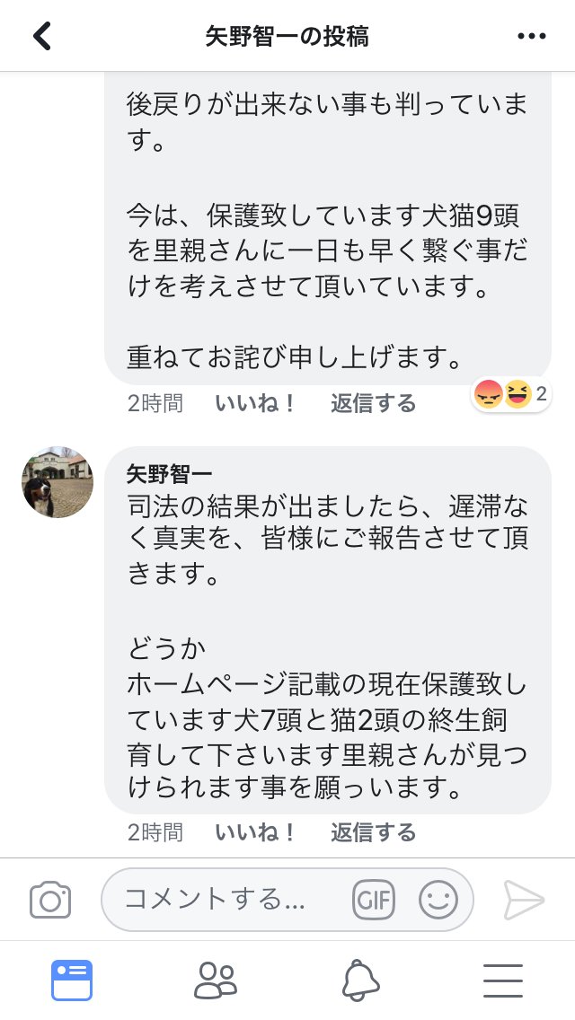The image size is (575, 1020).
Task: Open the Notifications bell tab
Action: (x=360, y=980)
